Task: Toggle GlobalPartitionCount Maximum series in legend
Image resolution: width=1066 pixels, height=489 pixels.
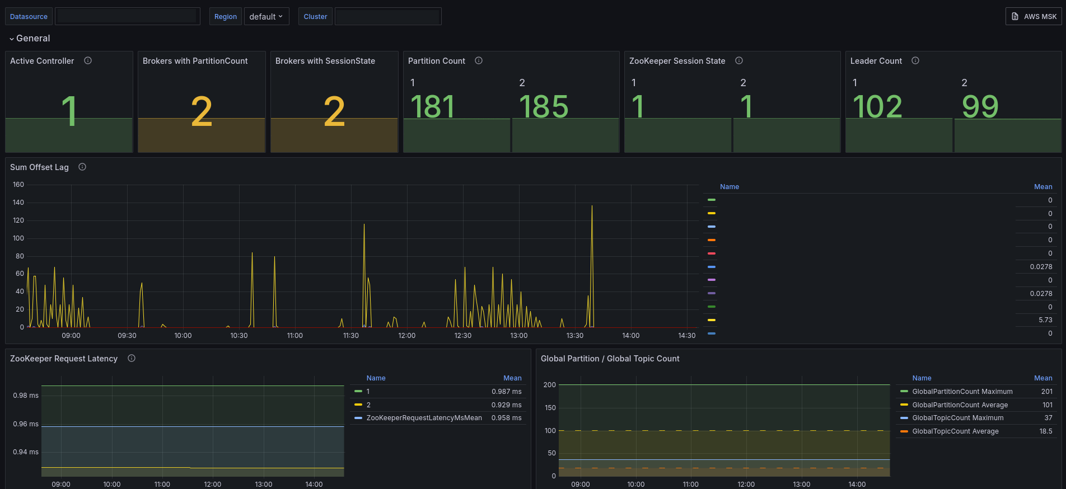Action: point(962,392)
